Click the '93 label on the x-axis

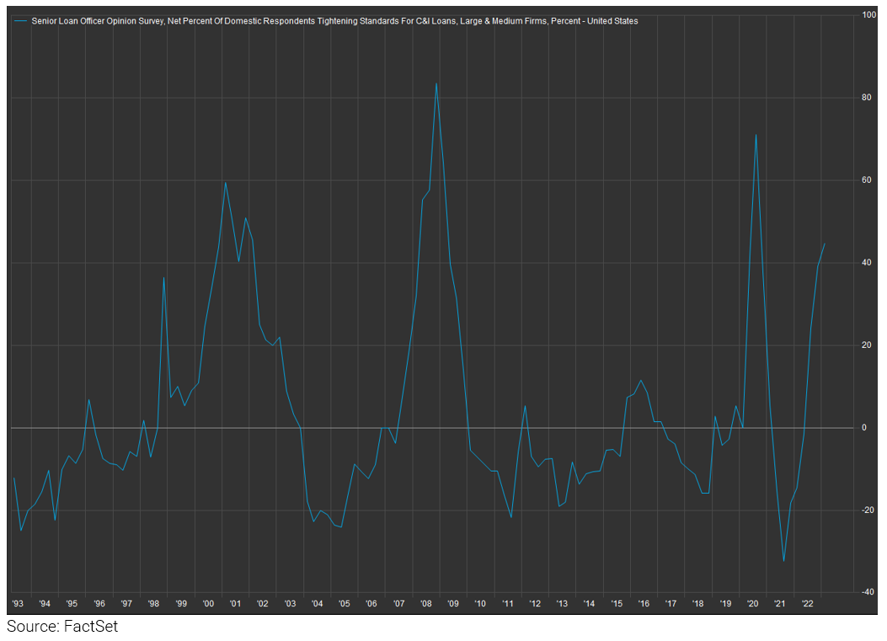pyautogui.click(x=18, y=603)
